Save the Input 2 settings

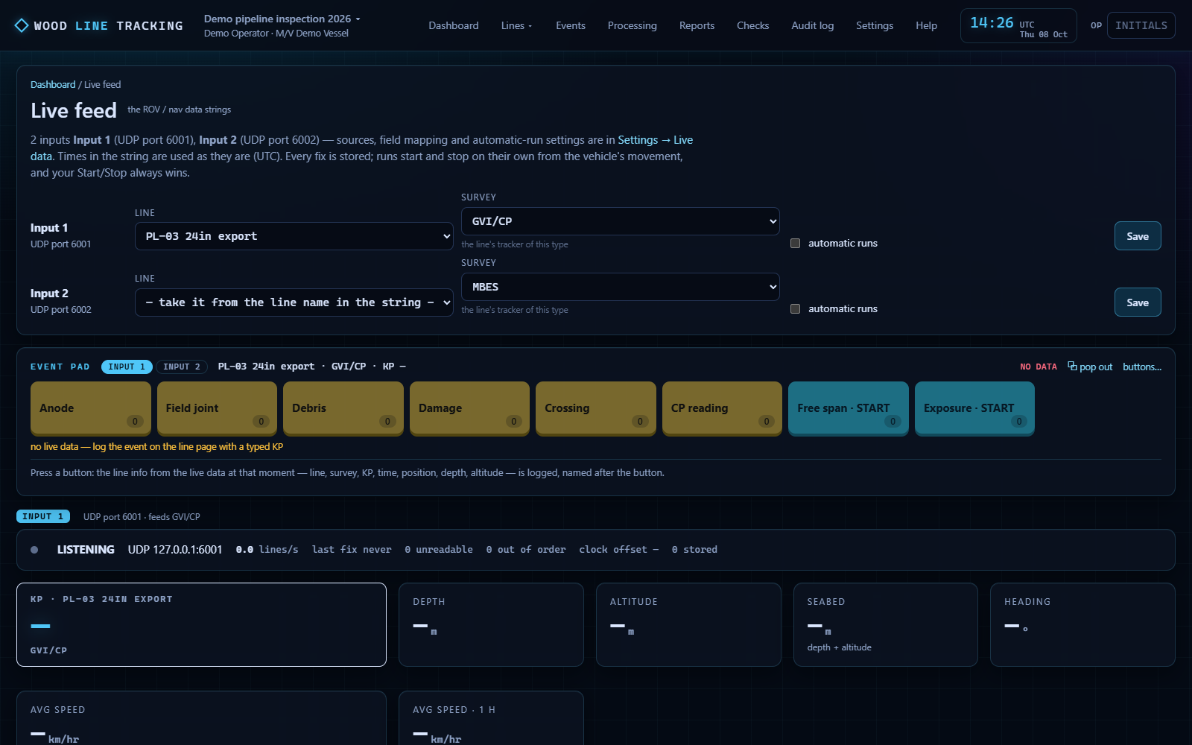pos(1138,302)
